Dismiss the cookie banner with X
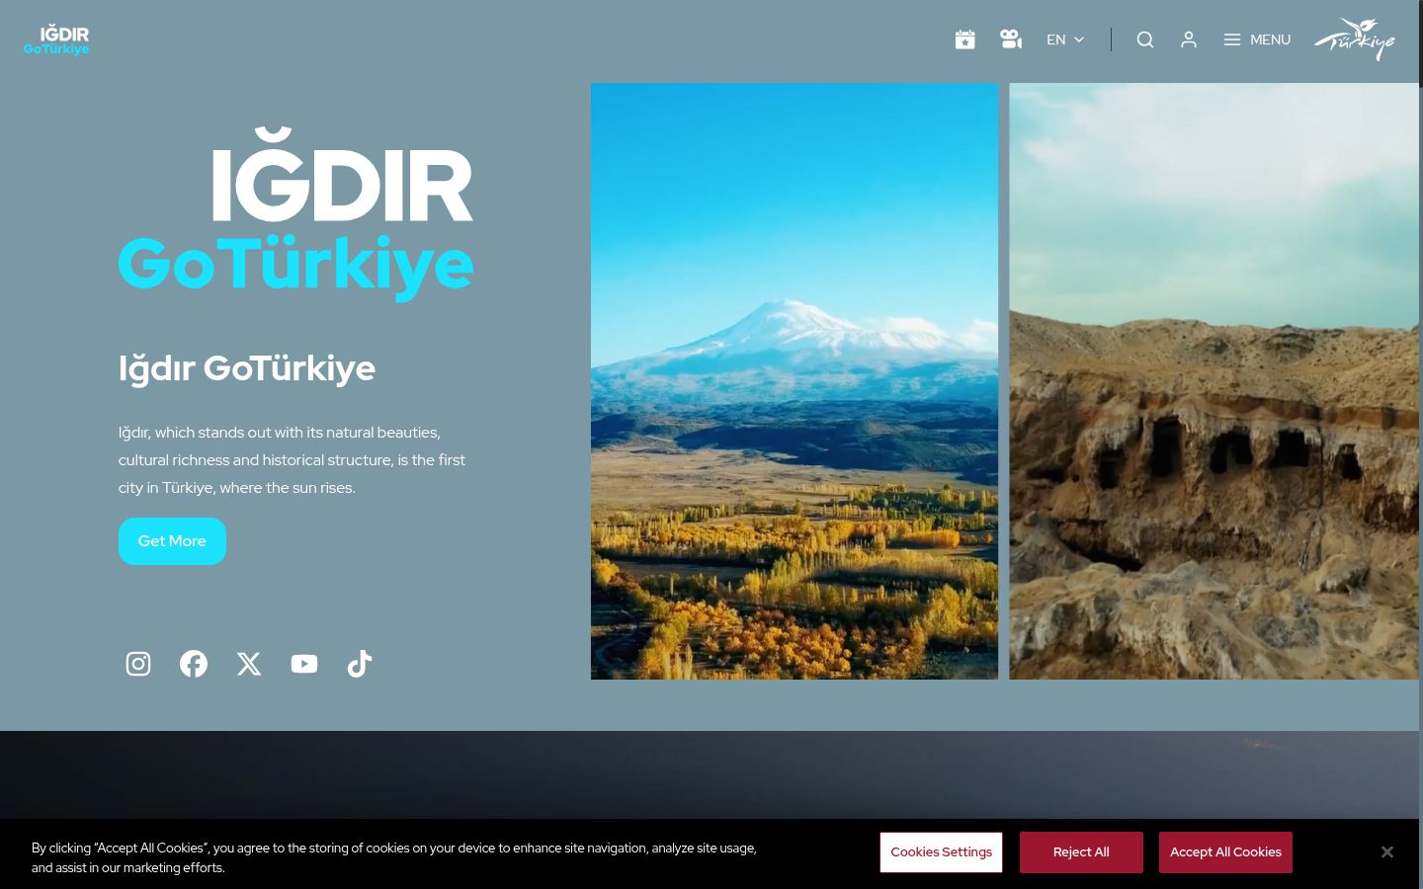The height and width of the screenshot is (889, 1423). pyautogui.click(x=1387, y=851)
